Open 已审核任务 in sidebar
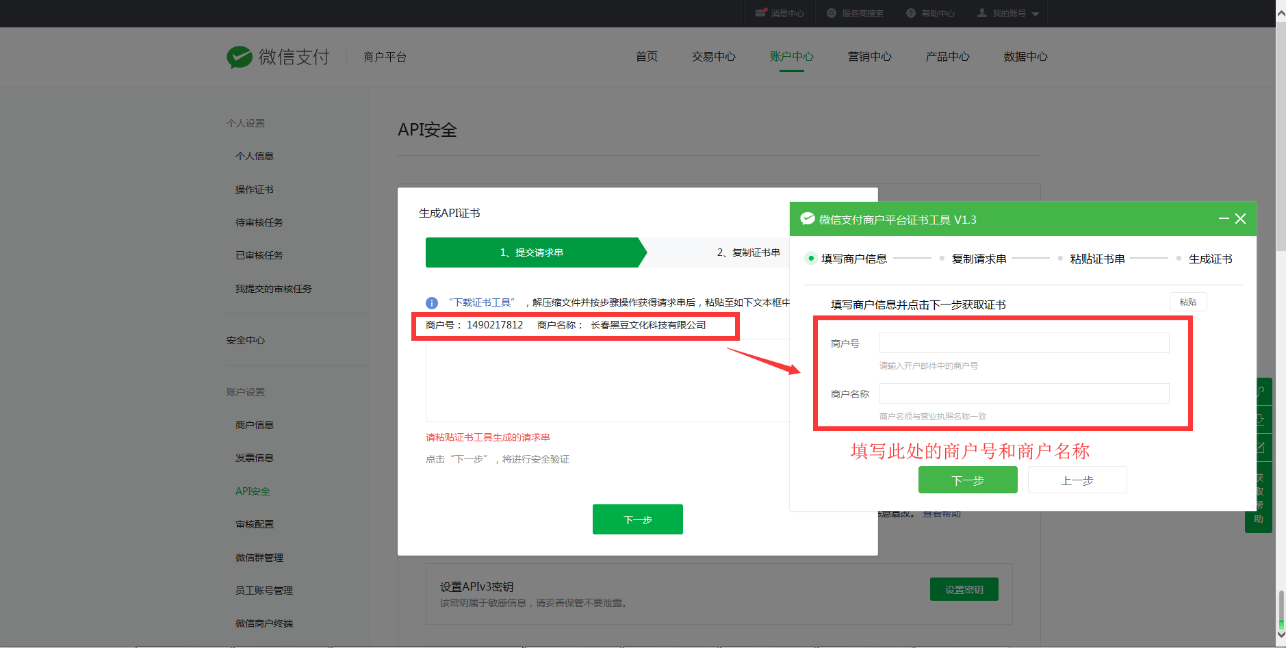Screen dimensions: 1286x648 259,255
